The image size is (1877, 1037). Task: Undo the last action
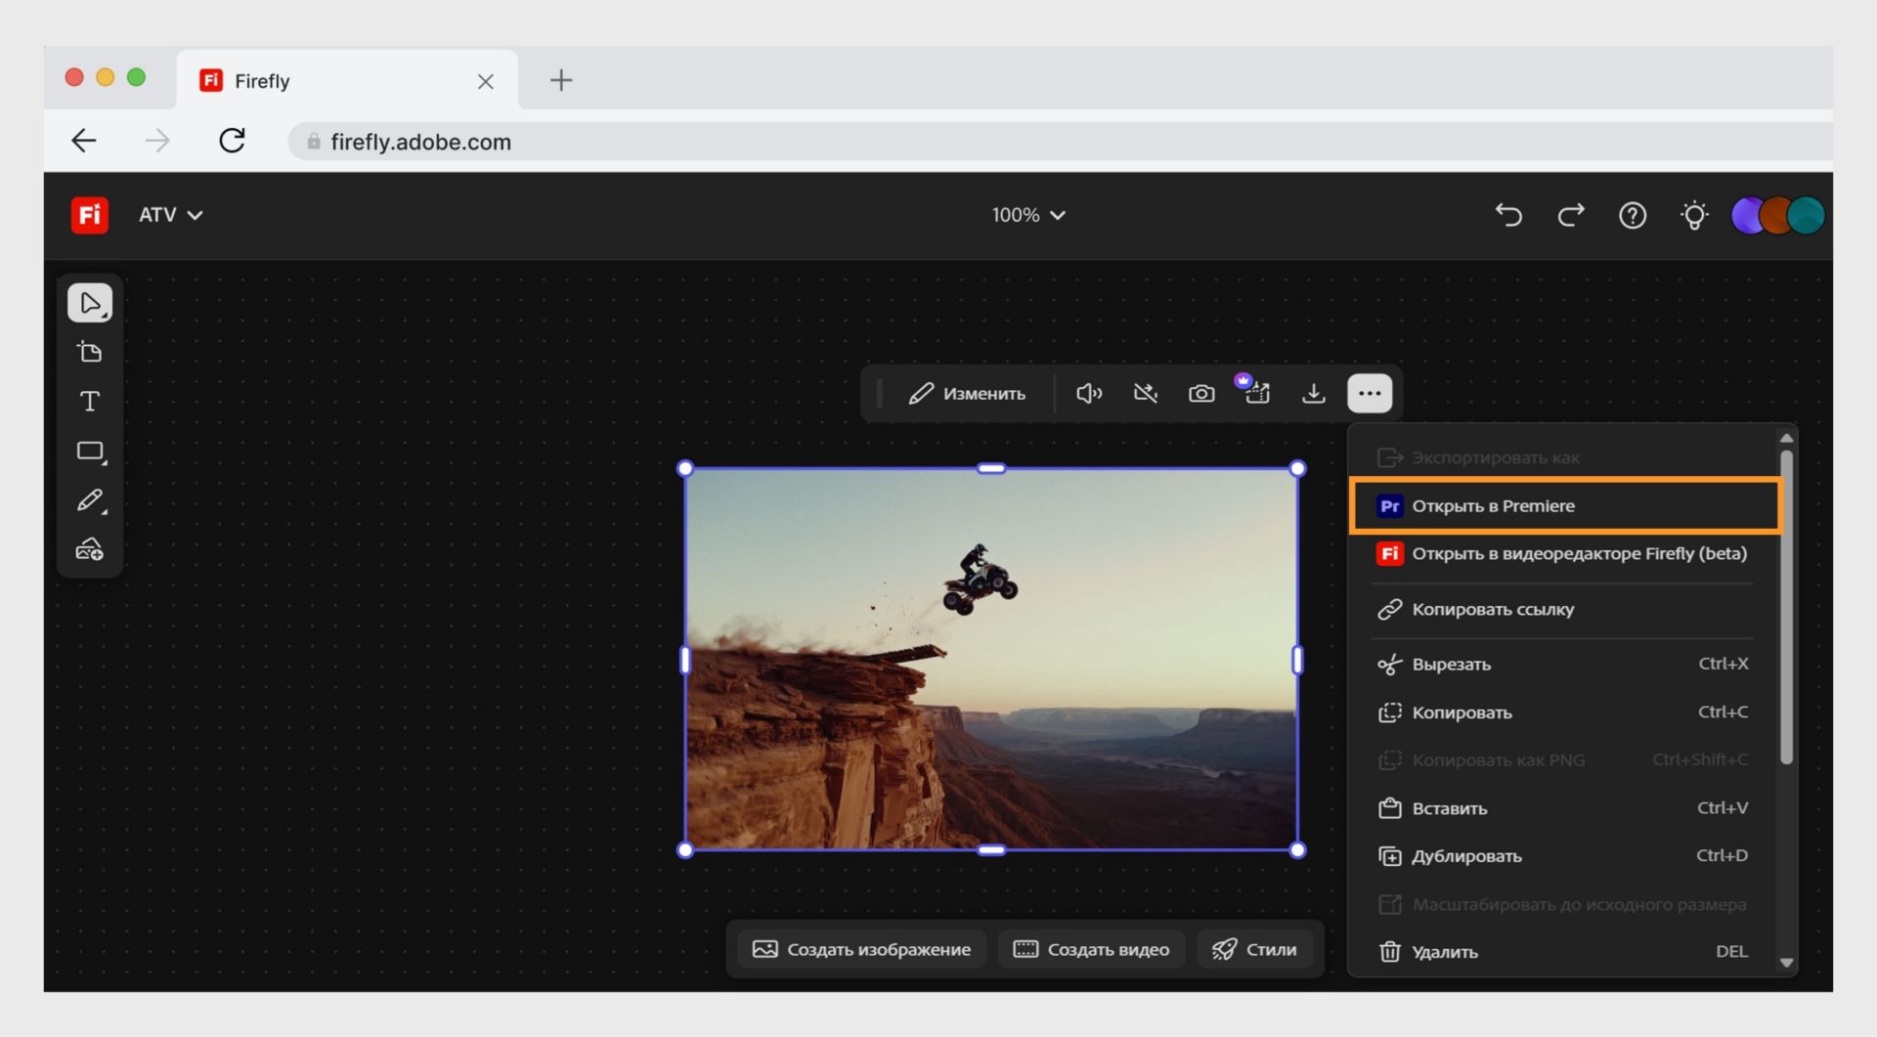click(x=1507, y=215)
